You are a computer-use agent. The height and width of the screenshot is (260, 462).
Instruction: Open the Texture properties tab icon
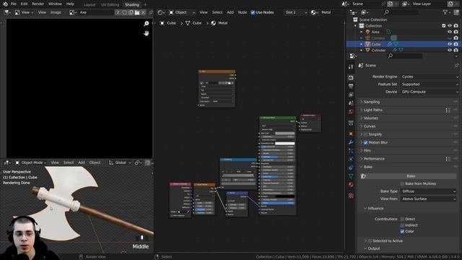[351, 196]
